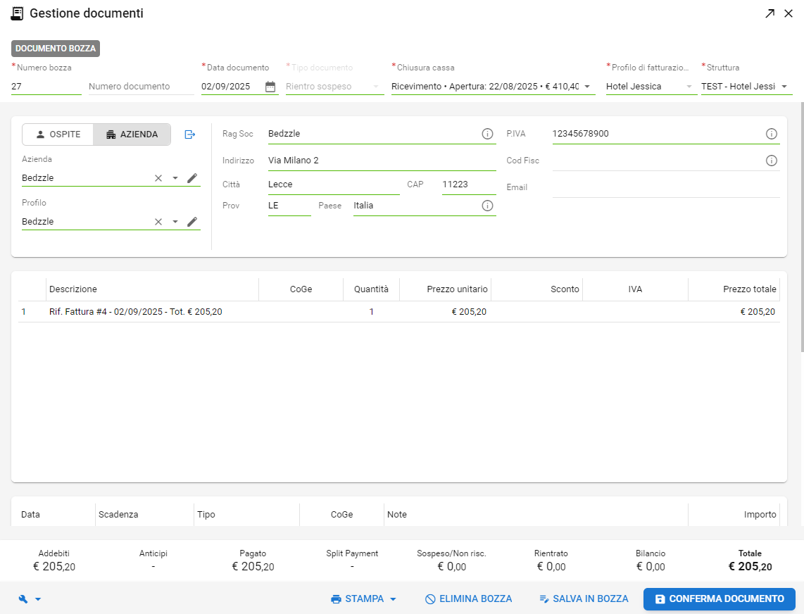Open the calendar date picker icon
Viewport: 804px width, 614px height.
point(270,87)
